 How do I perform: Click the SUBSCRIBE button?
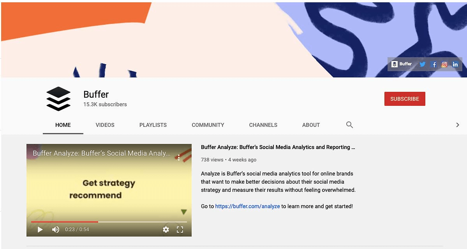tap(404, 99)
